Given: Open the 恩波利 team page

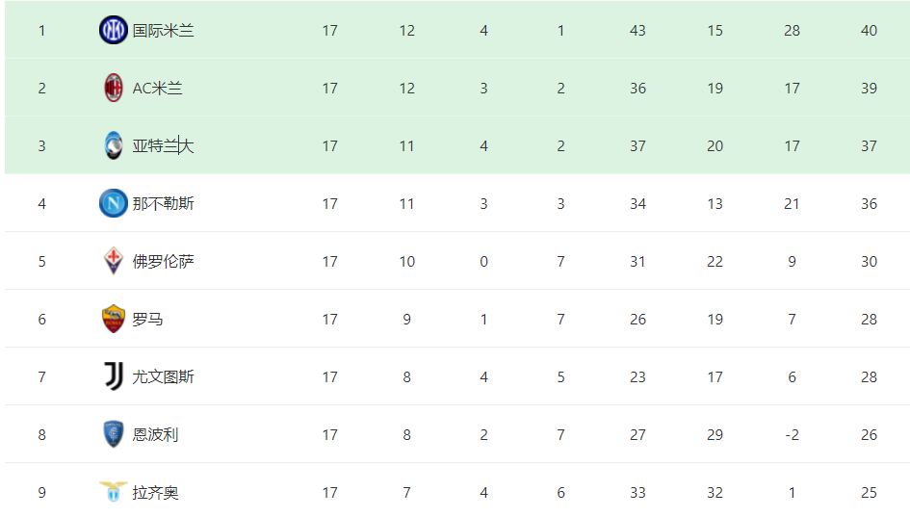Looking at the screenshot, I should coord(155,434).
